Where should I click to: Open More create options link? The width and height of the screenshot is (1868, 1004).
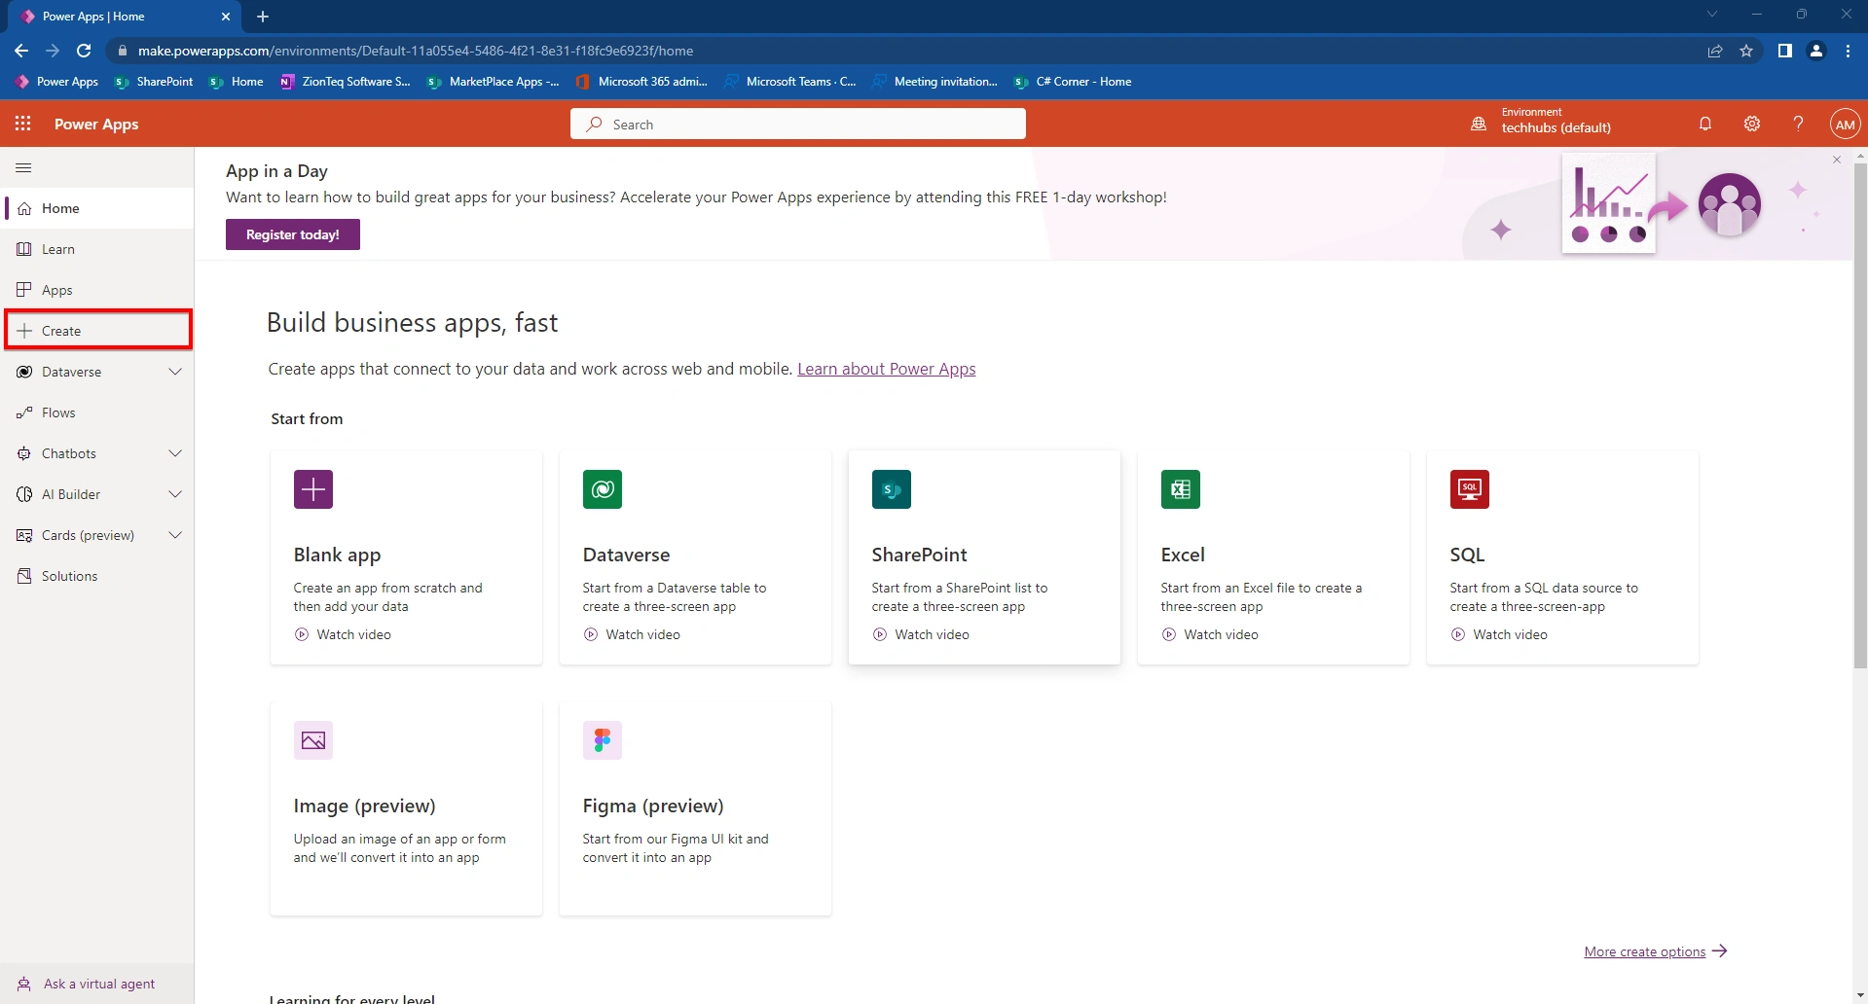(x=1655, y=951)
